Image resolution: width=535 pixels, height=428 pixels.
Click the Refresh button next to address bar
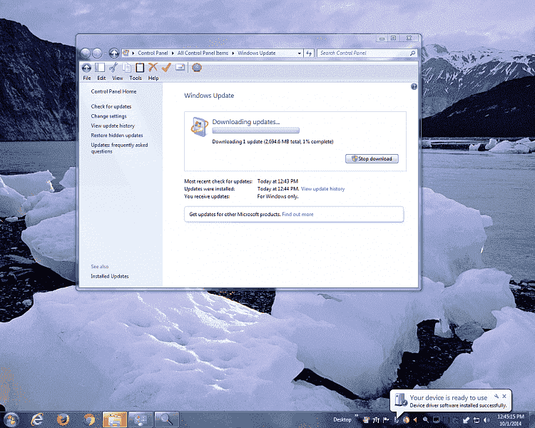pyautogui.click(x=309, y=53)
